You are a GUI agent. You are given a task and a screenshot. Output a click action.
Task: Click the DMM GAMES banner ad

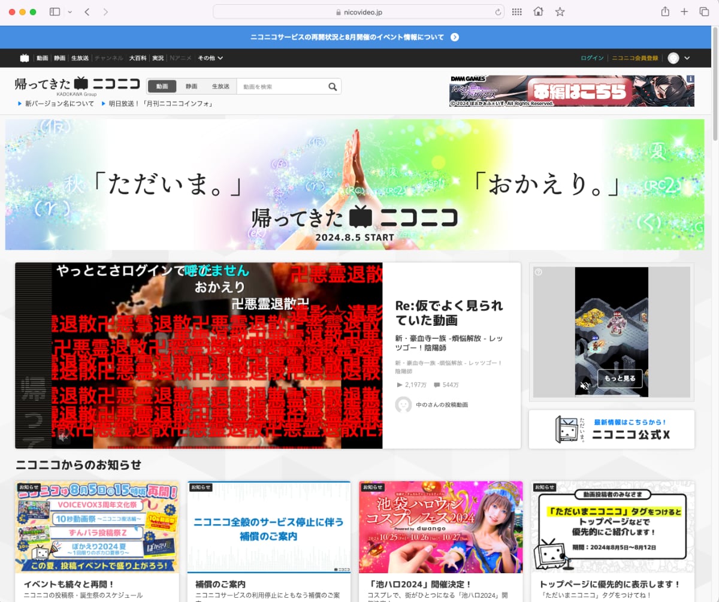[x=572, y=91]
